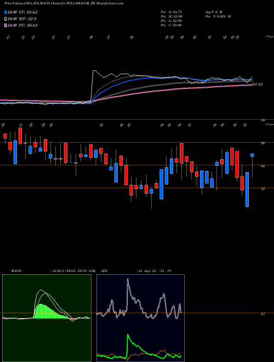Click the last blue candlestick on the right
This screenshot has width=274, height=362.
pos(252,155)
